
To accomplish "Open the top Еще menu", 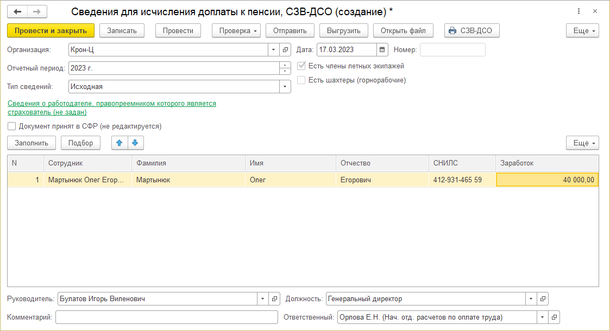I will pyautogui.click(x=582, y=31).
